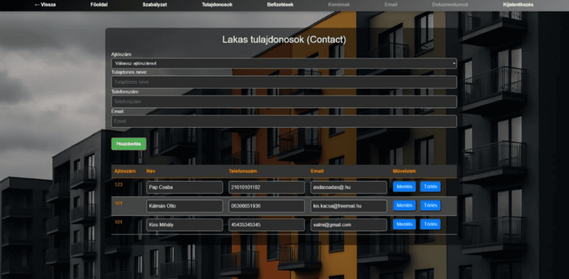Delete the Pap Csaba row with Törlés
The image size is (569, 279).
(430, 187)
